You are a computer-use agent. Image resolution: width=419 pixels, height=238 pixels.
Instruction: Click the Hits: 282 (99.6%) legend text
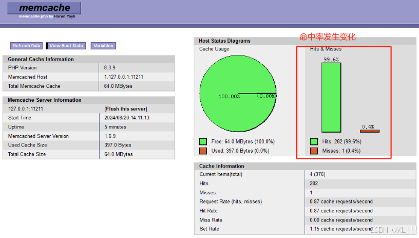point(341,141)
